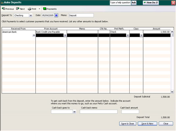Viewport: 176px width, 131px height.
Task: Open the How Do I? menu
Action: coord(151,3)
